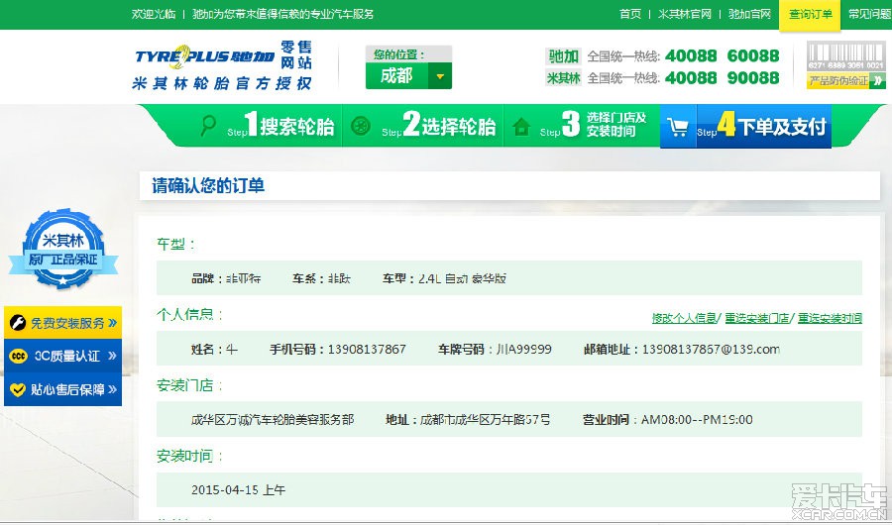Click the CCC icon beside 3C质量认证
The image size is (892, 525).
click(18, 356)
